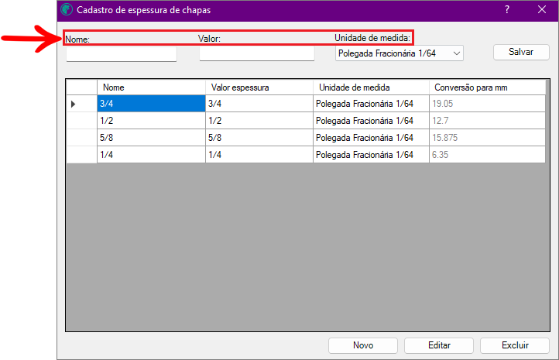
Task: Select unit cell in the 5/8 row
Action: 371,138
